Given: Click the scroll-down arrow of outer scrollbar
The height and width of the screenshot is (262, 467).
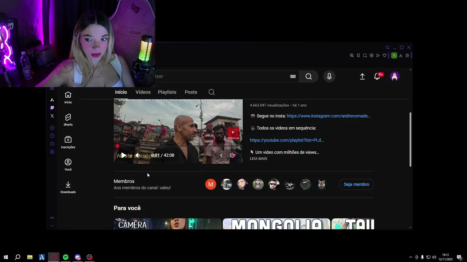Looking at the screenshot, I should click(410, 227).
